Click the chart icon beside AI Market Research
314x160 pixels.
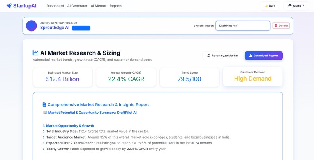coord(35,53)
